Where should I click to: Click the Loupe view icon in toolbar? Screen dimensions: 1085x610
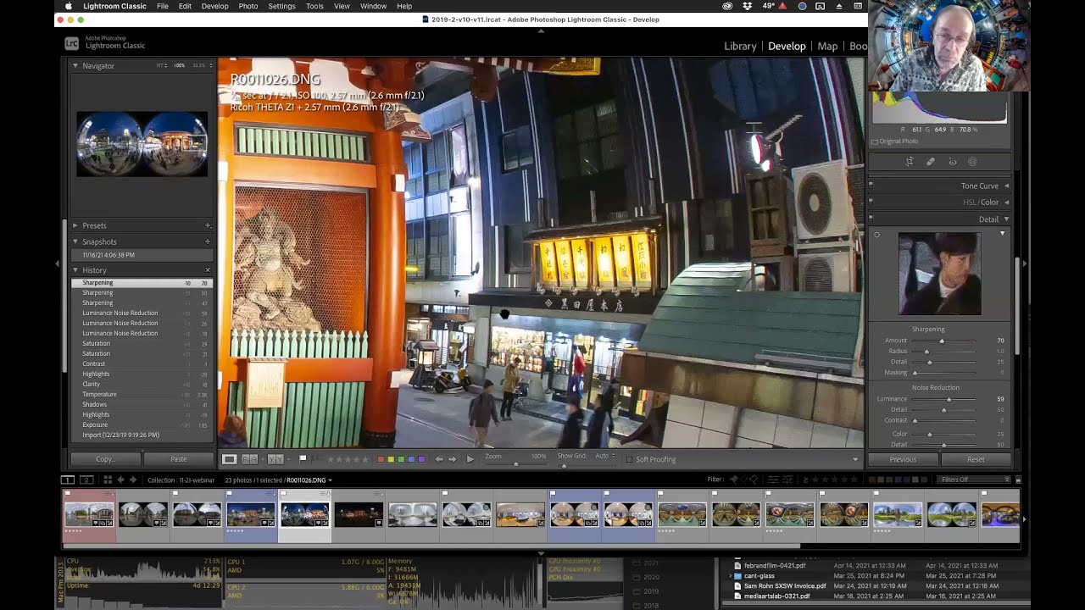click(x=230, y=459)
